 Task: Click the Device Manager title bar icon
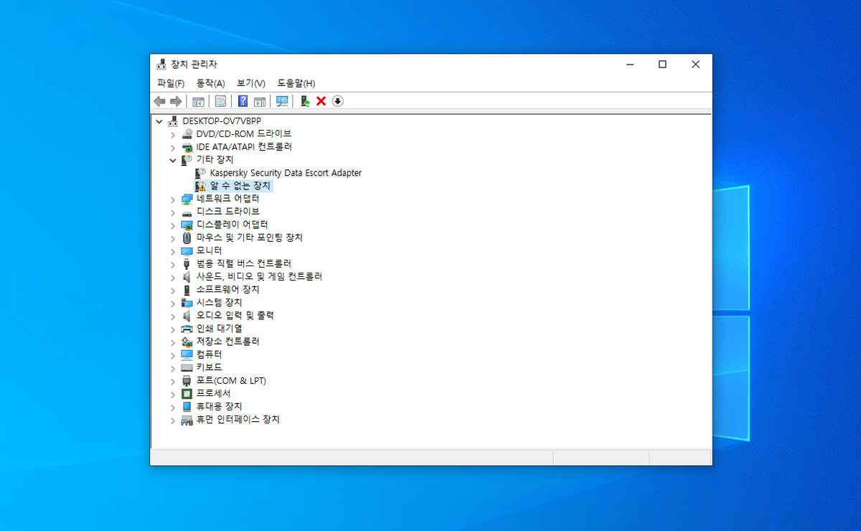pyautogui.click(x=161, y=65)
